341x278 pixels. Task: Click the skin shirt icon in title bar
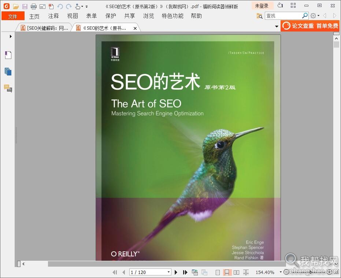coord(280,5)
